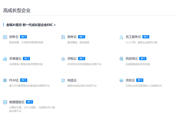Viewport: 182px width, 127px height.
Task: Click the 热门 badge beside 项目云
Action: coord(140,80)
